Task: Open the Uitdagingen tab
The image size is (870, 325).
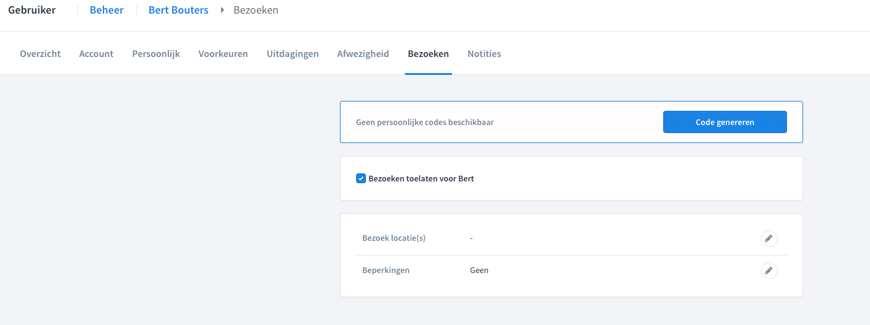Action: click(292, 54)
